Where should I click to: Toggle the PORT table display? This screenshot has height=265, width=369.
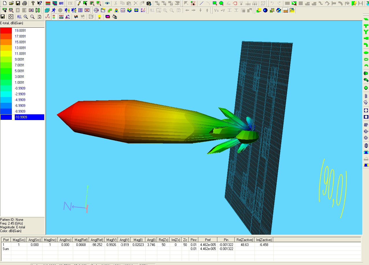coord(61,17)
